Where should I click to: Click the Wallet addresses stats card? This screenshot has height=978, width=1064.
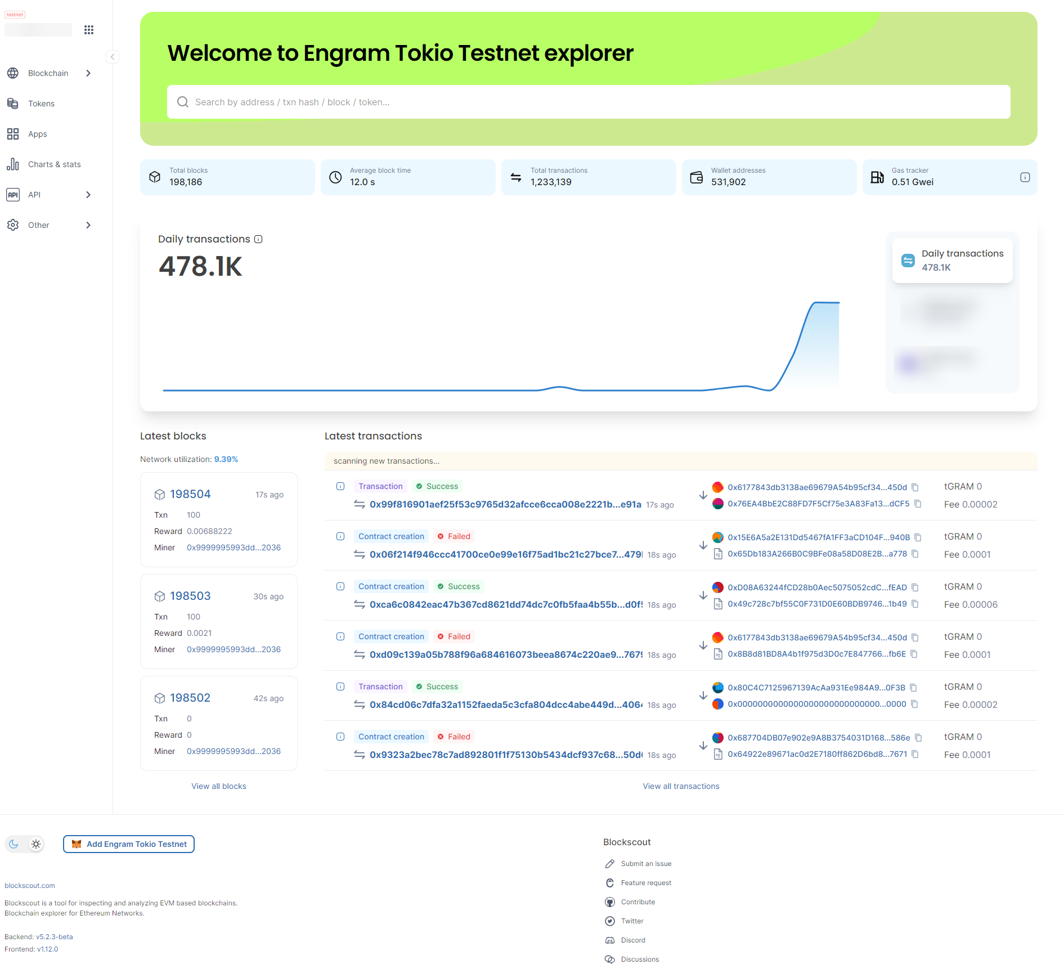pyautogui.click(x=769, y=177)
